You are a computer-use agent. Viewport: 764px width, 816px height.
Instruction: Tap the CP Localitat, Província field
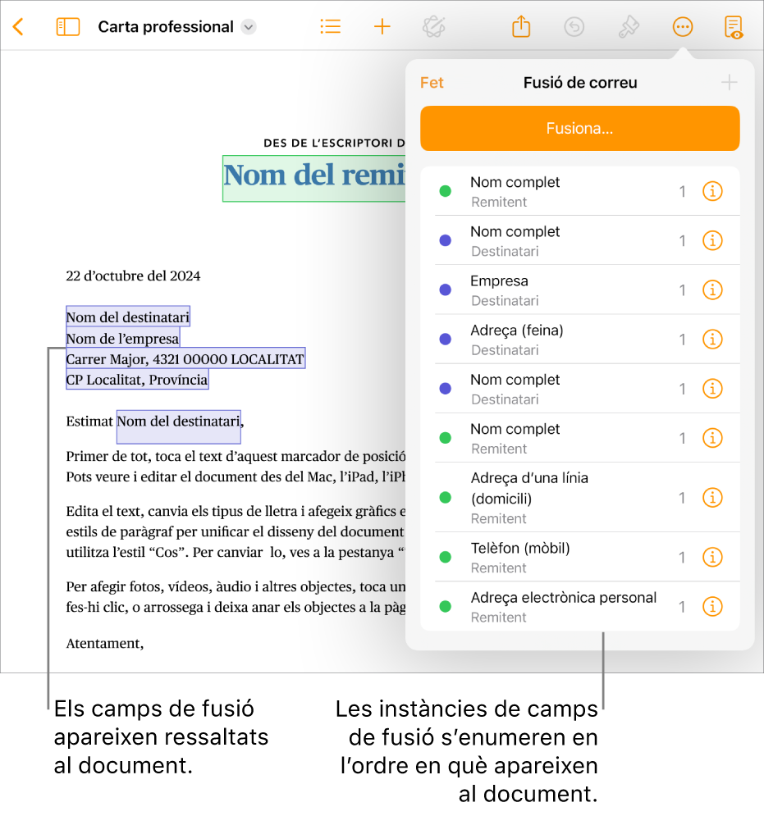coord(137,380)
